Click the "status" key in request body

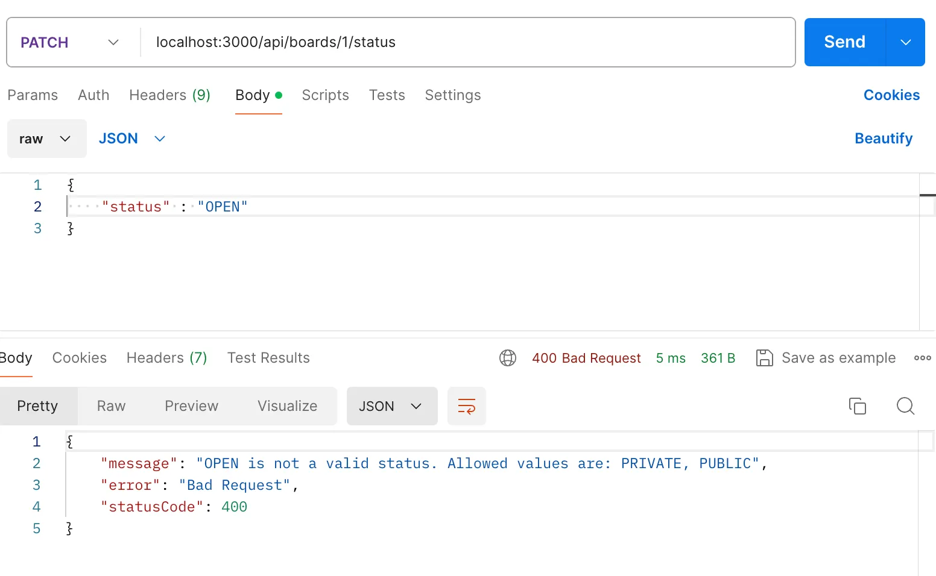[136, 207]
